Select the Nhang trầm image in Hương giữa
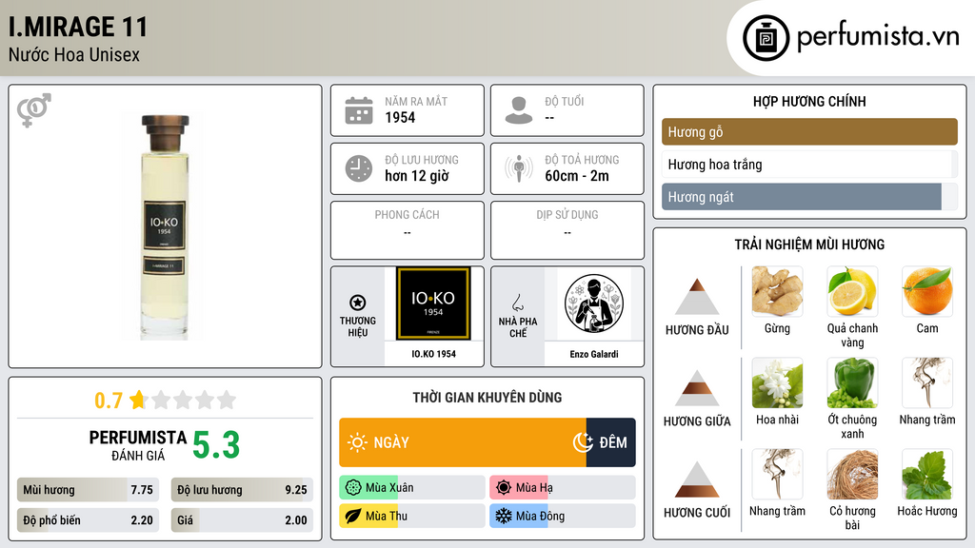Image resolution: width=975 pixels, height=548 pixels. (x=927, y=382)
